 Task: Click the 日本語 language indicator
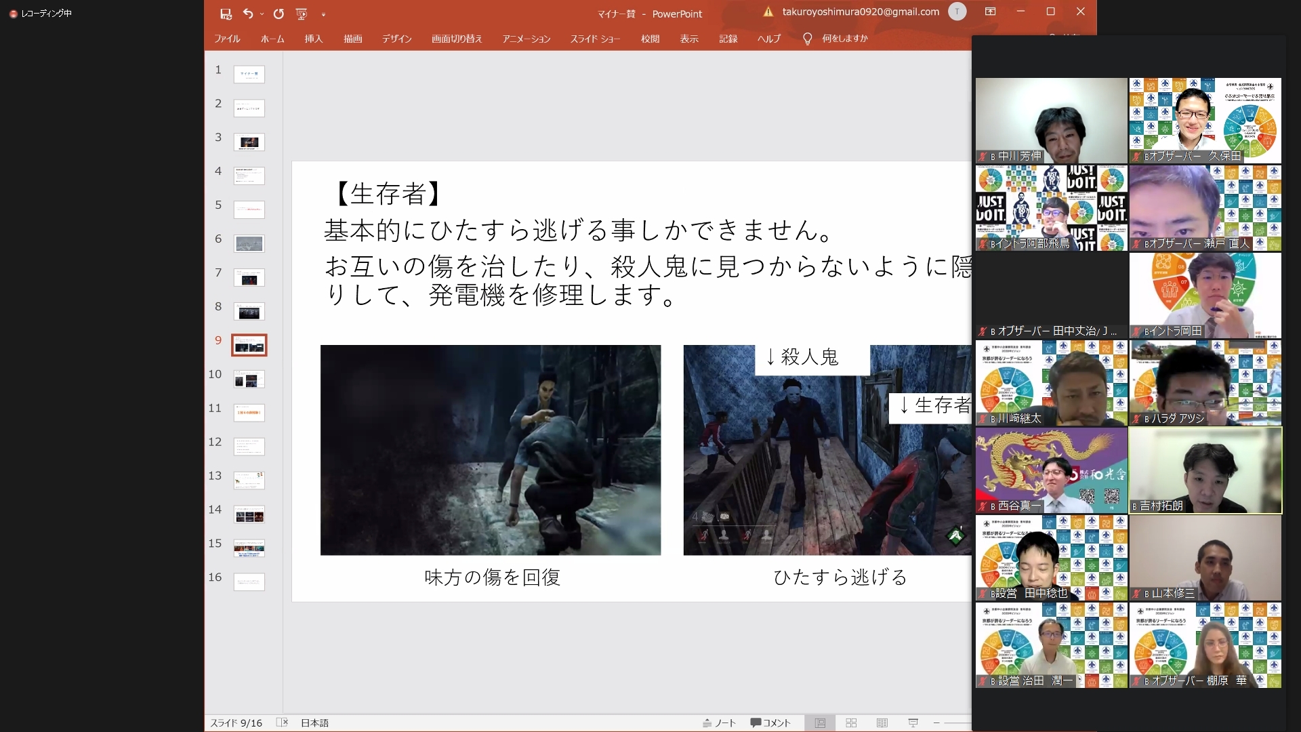click(314, 723)
